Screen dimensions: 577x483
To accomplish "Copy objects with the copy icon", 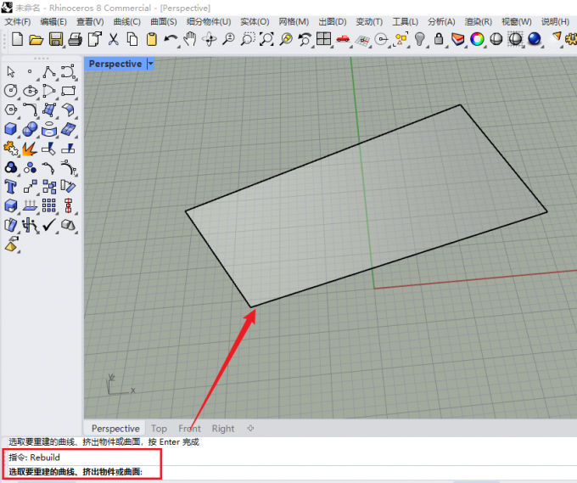I will click(132, 39).
